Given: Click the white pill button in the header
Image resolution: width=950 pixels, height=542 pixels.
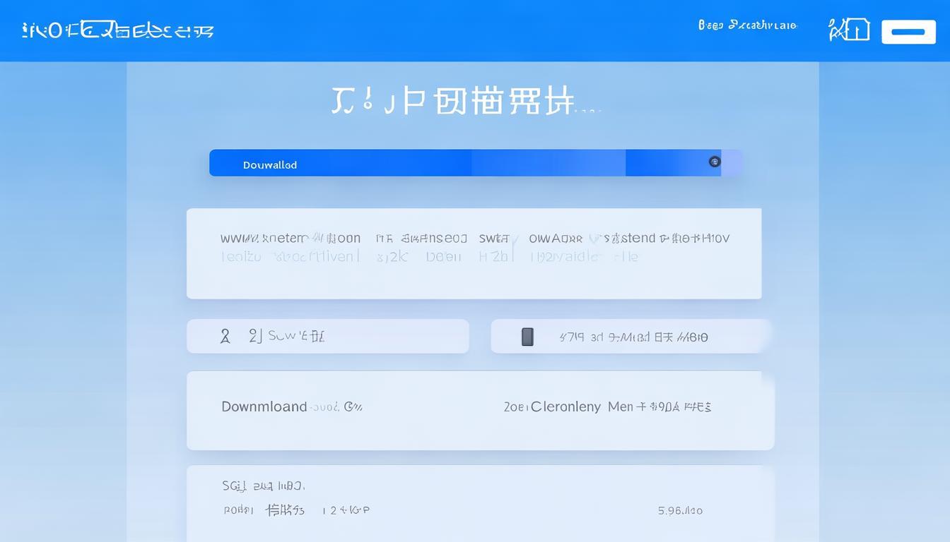Looking at the screenshot, I should point(909,31).
